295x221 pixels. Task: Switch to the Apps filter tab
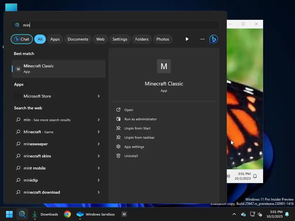55,39
